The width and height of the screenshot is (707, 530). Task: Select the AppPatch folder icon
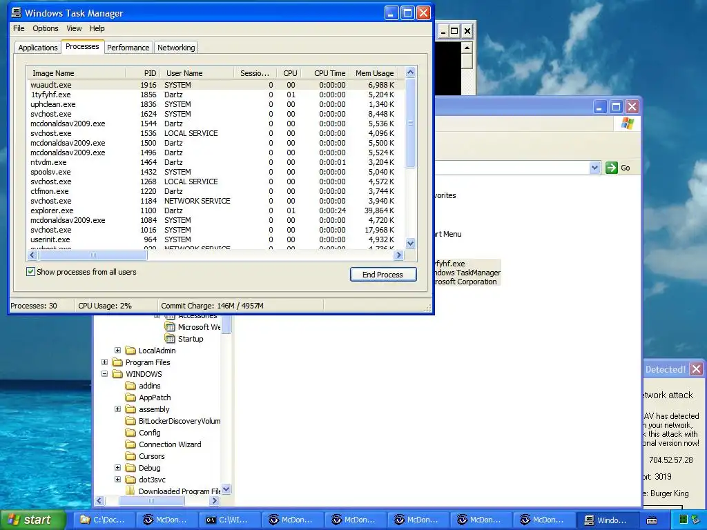coord(130,397)
